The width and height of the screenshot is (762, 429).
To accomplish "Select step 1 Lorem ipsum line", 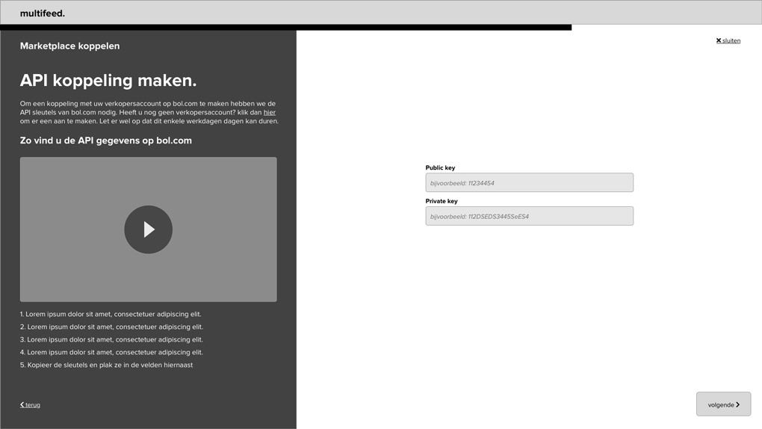I will coord(111,315).
